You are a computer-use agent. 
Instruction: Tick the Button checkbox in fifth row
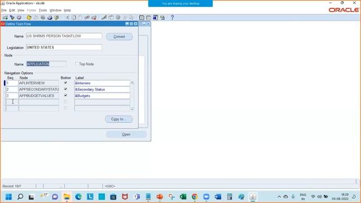click(x=65, y=108)
